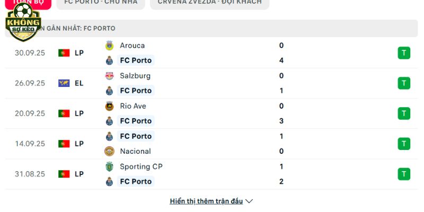This screenshot has height=212, width=424.
Task: Click the Khong So Keo site logo
Action: (23, 22)
